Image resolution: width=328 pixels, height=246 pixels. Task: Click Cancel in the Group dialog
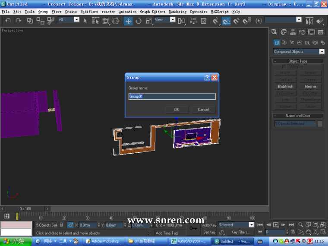(203, 109)
